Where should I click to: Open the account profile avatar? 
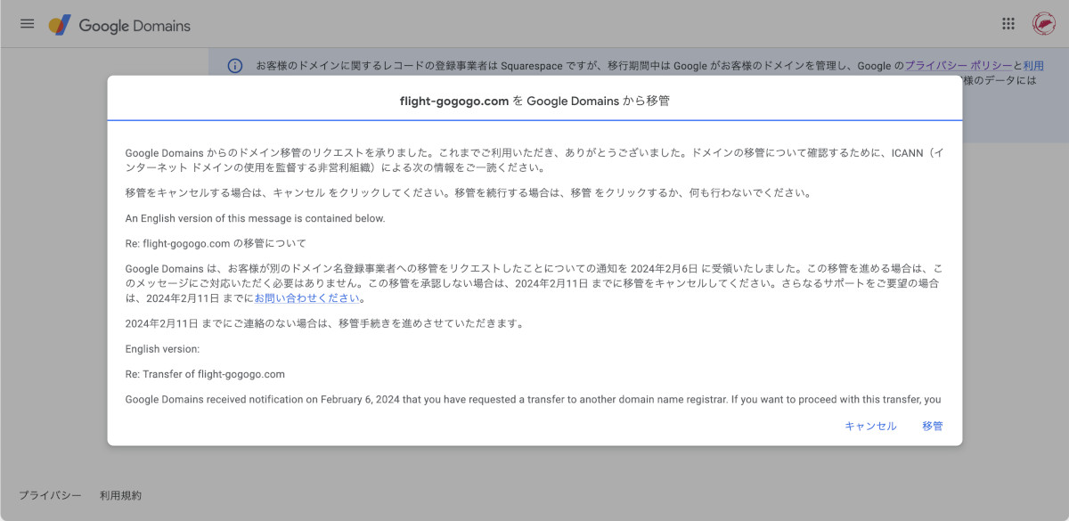coord(1044,24)
